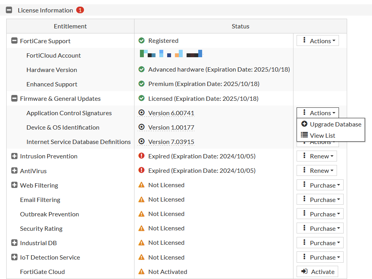Expand the AntiVirus row
This screenshot has width=372, height=279.
point(14,170)
